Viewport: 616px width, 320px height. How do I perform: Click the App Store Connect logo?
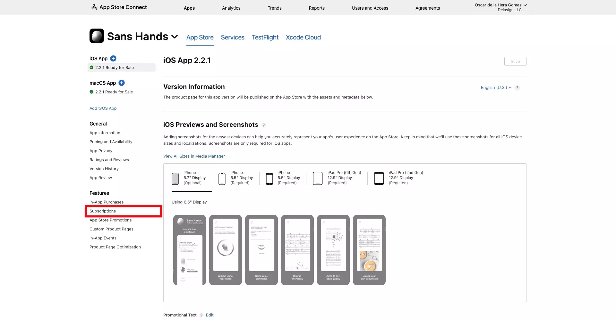coord(119,7)
